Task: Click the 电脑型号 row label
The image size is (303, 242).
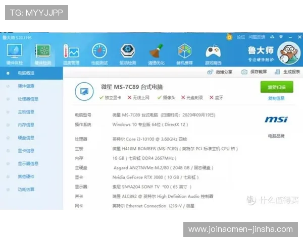Action: [83, 115]
